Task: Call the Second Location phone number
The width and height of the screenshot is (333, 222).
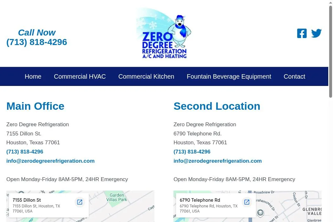Action: point(192,152)
